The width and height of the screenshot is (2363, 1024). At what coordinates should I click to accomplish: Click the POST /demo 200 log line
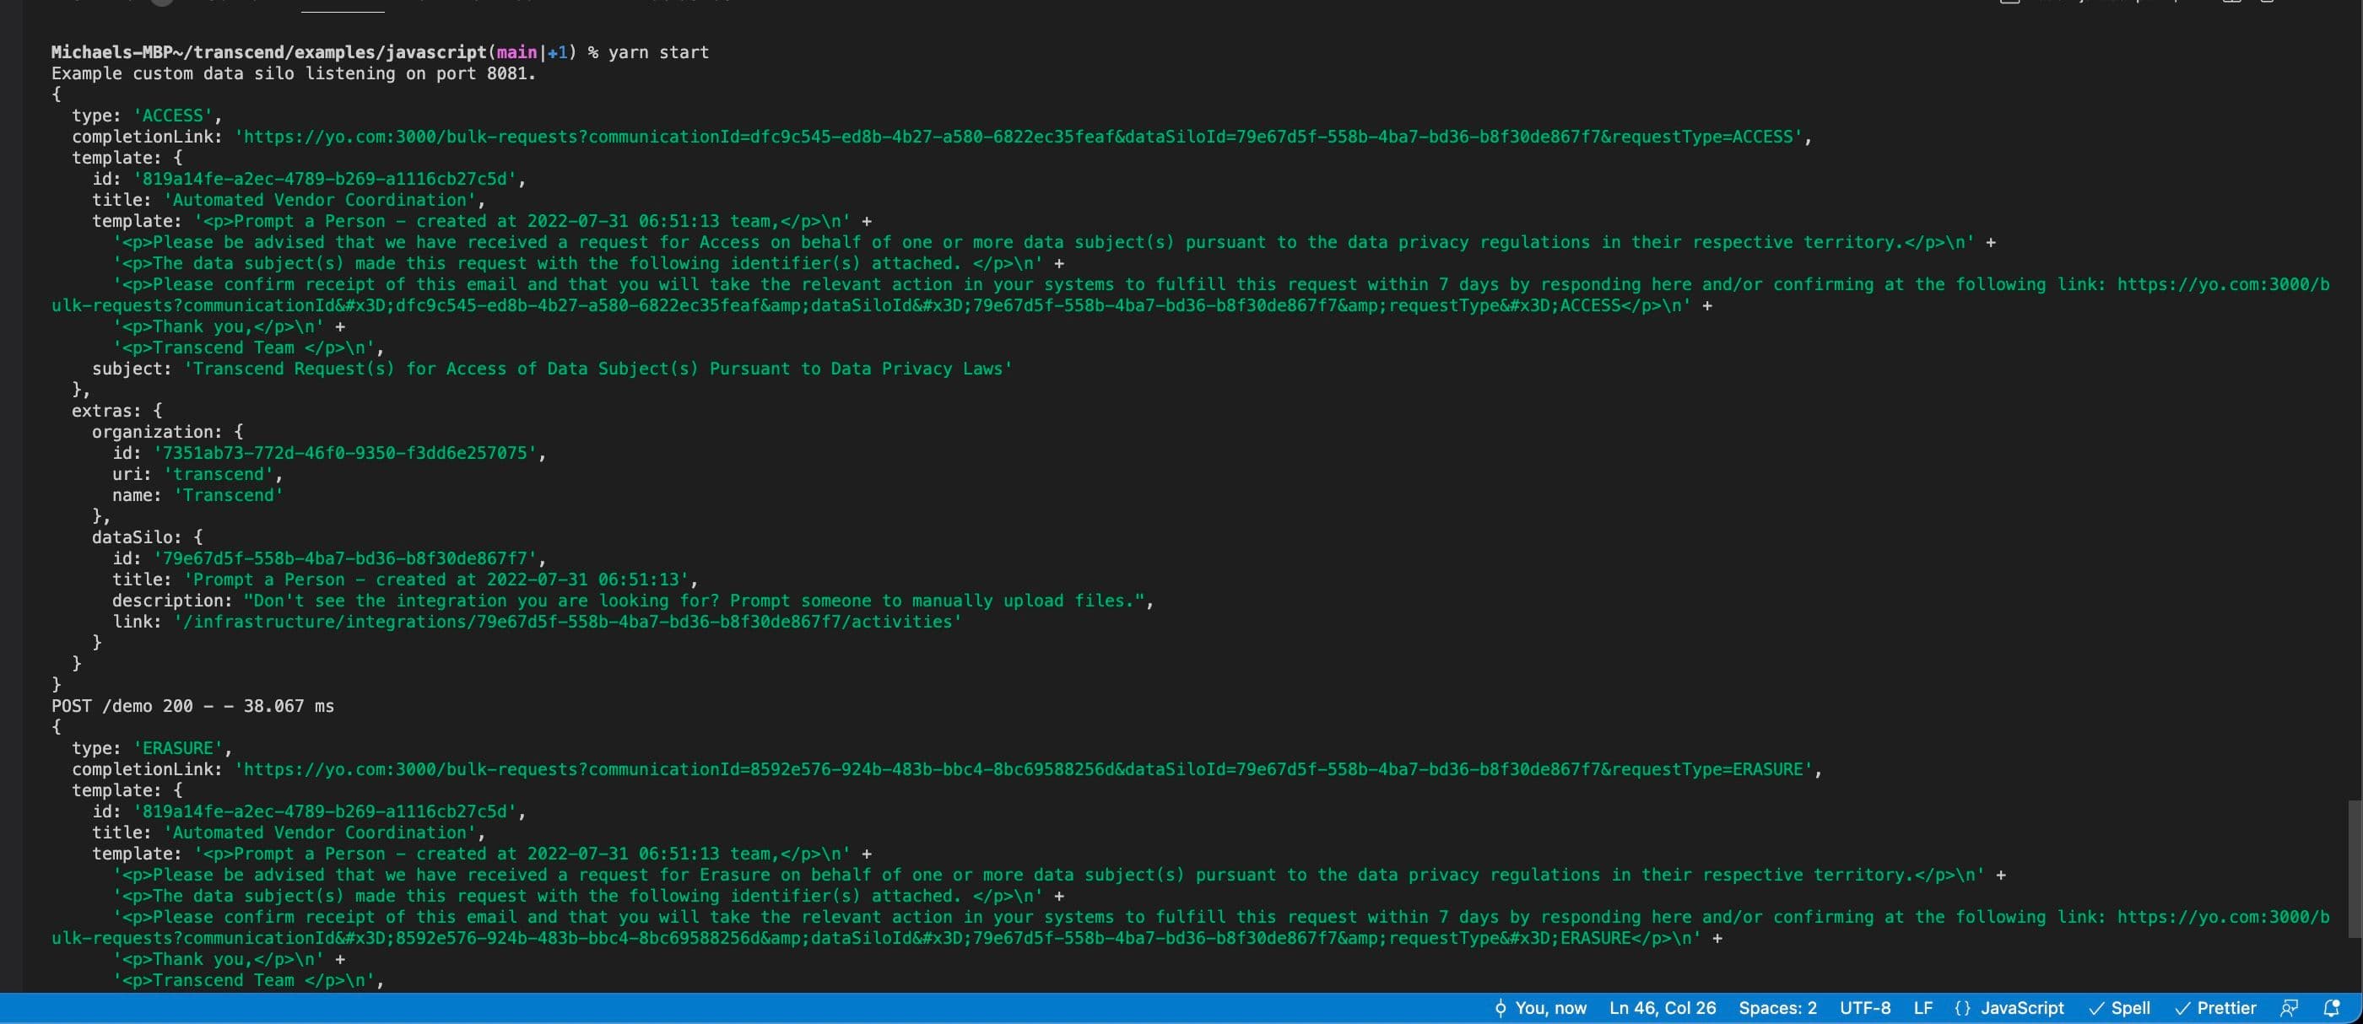192,706
